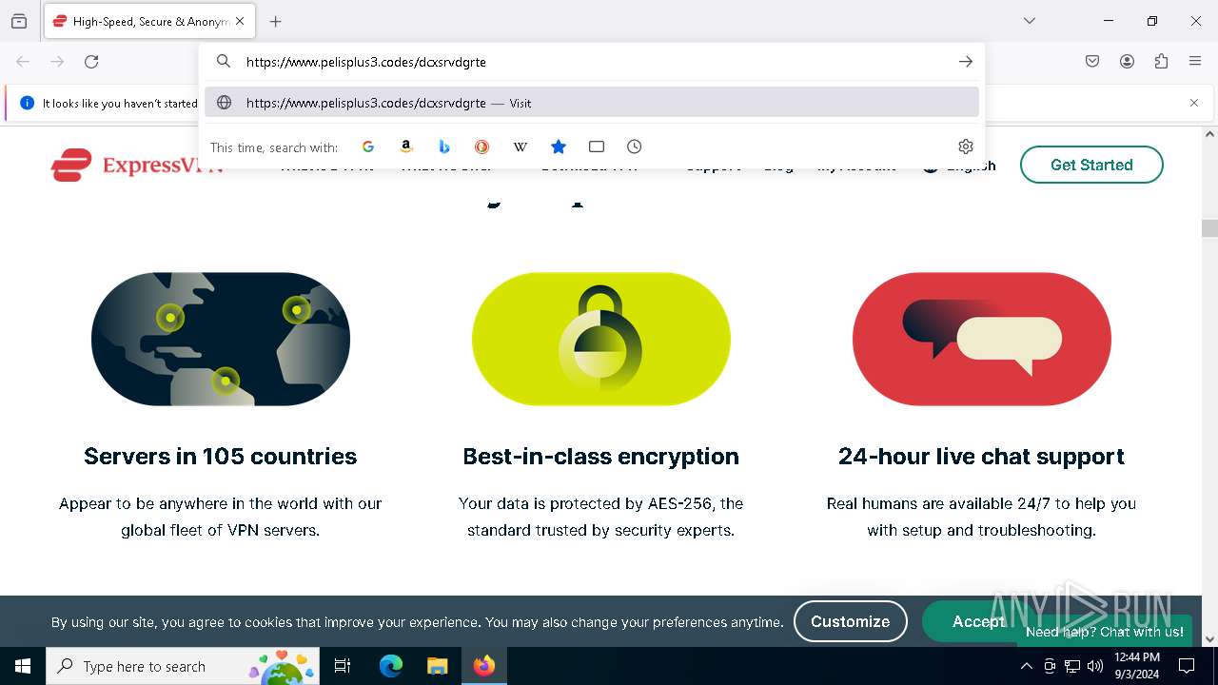Open the Windows notification center
The image size is (1218, 685).
[x=1187, y=666]
